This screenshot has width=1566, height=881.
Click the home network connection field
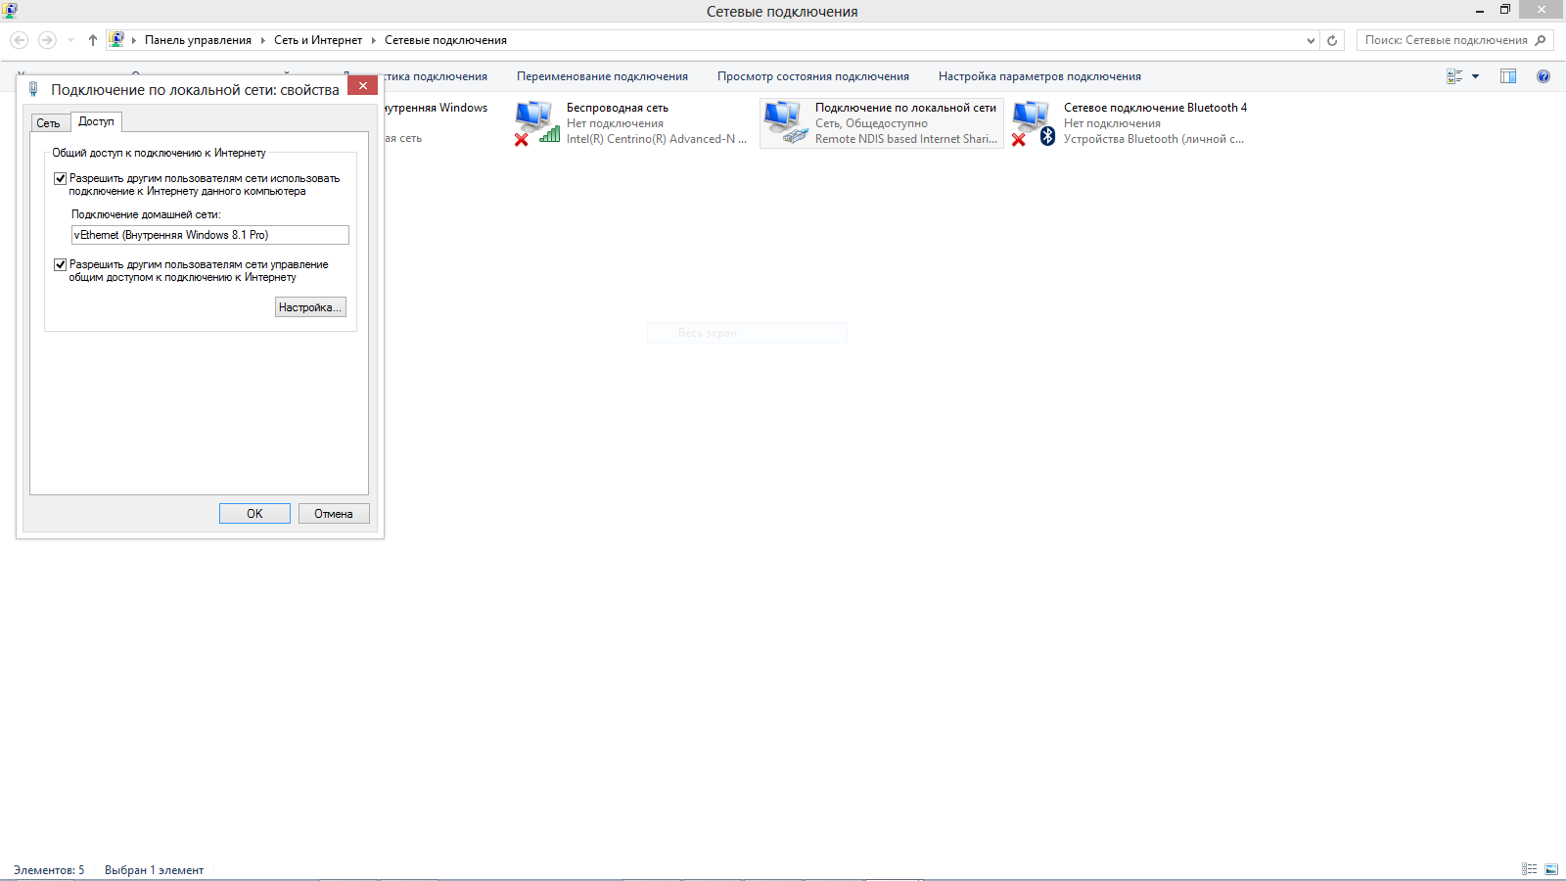tap(209, 235)
